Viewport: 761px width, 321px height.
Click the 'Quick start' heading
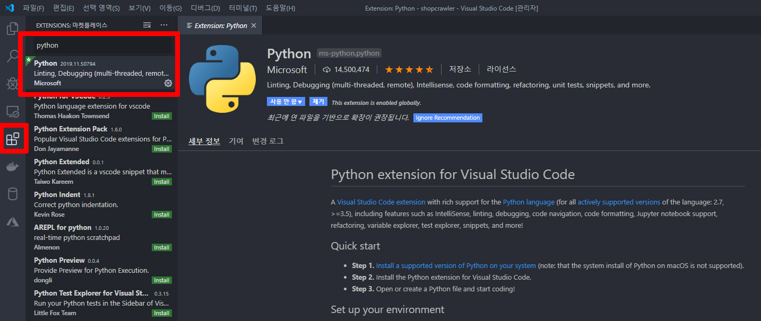[x=356, y=246]
